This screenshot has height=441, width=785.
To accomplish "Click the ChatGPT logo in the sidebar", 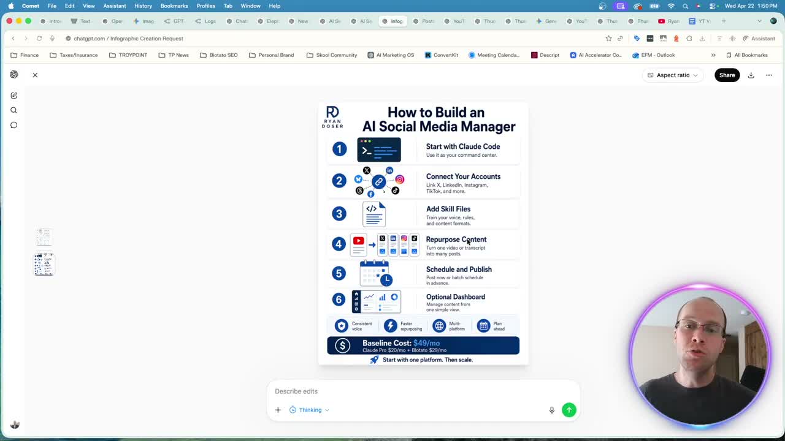I will click(x=13, y=75).
